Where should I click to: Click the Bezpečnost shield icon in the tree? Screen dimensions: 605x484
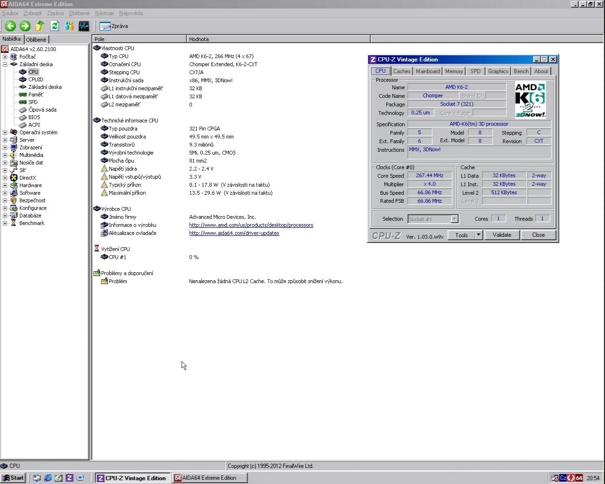14,200
